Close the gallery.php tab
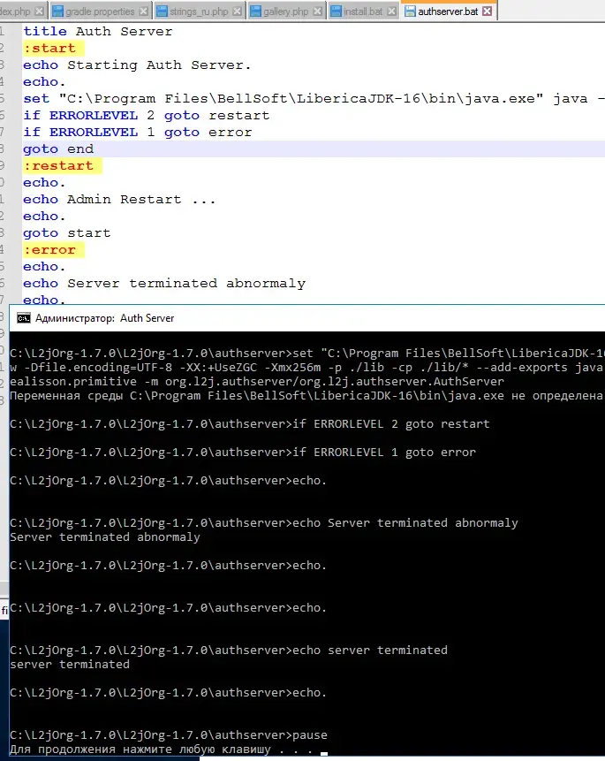The height and width of the screenshot is (761, 605). [318, 11]
